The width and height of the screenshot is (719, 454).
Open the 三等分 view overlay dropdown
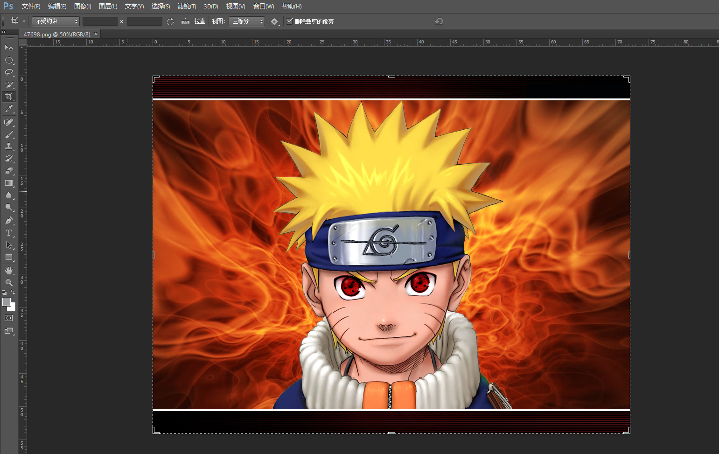tap(247, 21)
